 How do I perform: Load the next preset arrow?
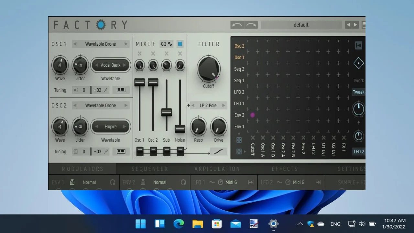(x=355, y=25)
